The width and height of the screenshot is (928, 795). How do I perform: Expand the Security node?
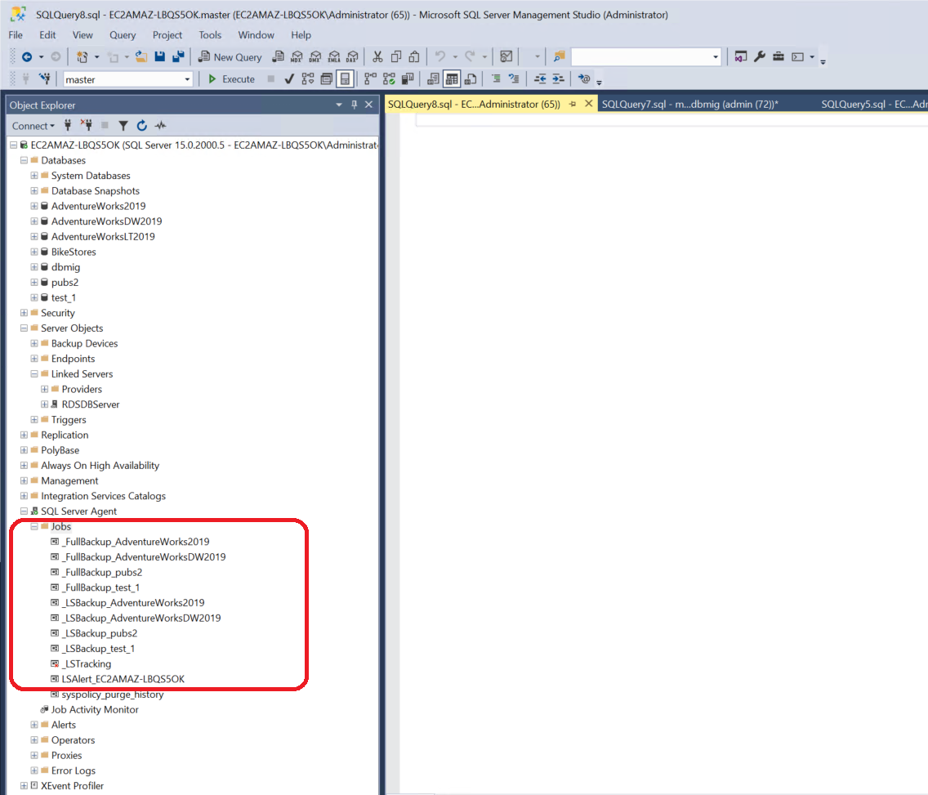(24, 313)
